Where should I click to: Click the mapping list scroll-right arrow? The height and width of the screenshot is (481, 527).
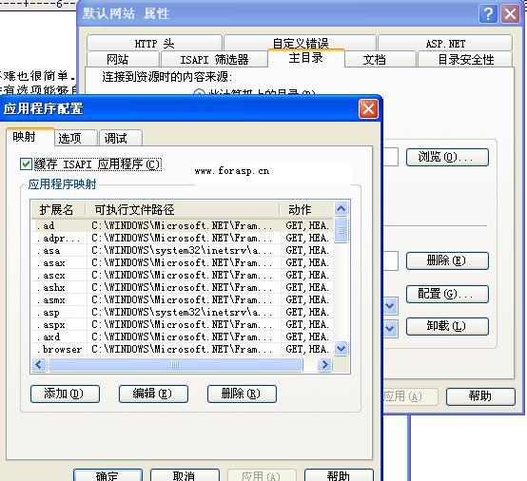point(324,365)
